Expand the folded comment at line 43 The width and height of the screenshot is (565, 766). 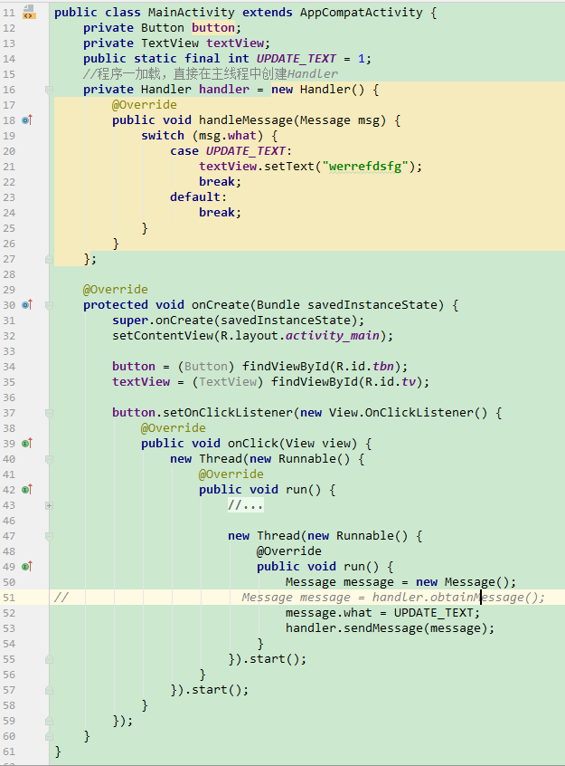[x=49, y=505]
